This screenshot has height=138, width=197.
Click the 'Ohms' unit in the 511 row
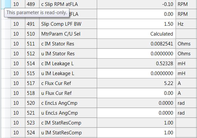(184, 44)
